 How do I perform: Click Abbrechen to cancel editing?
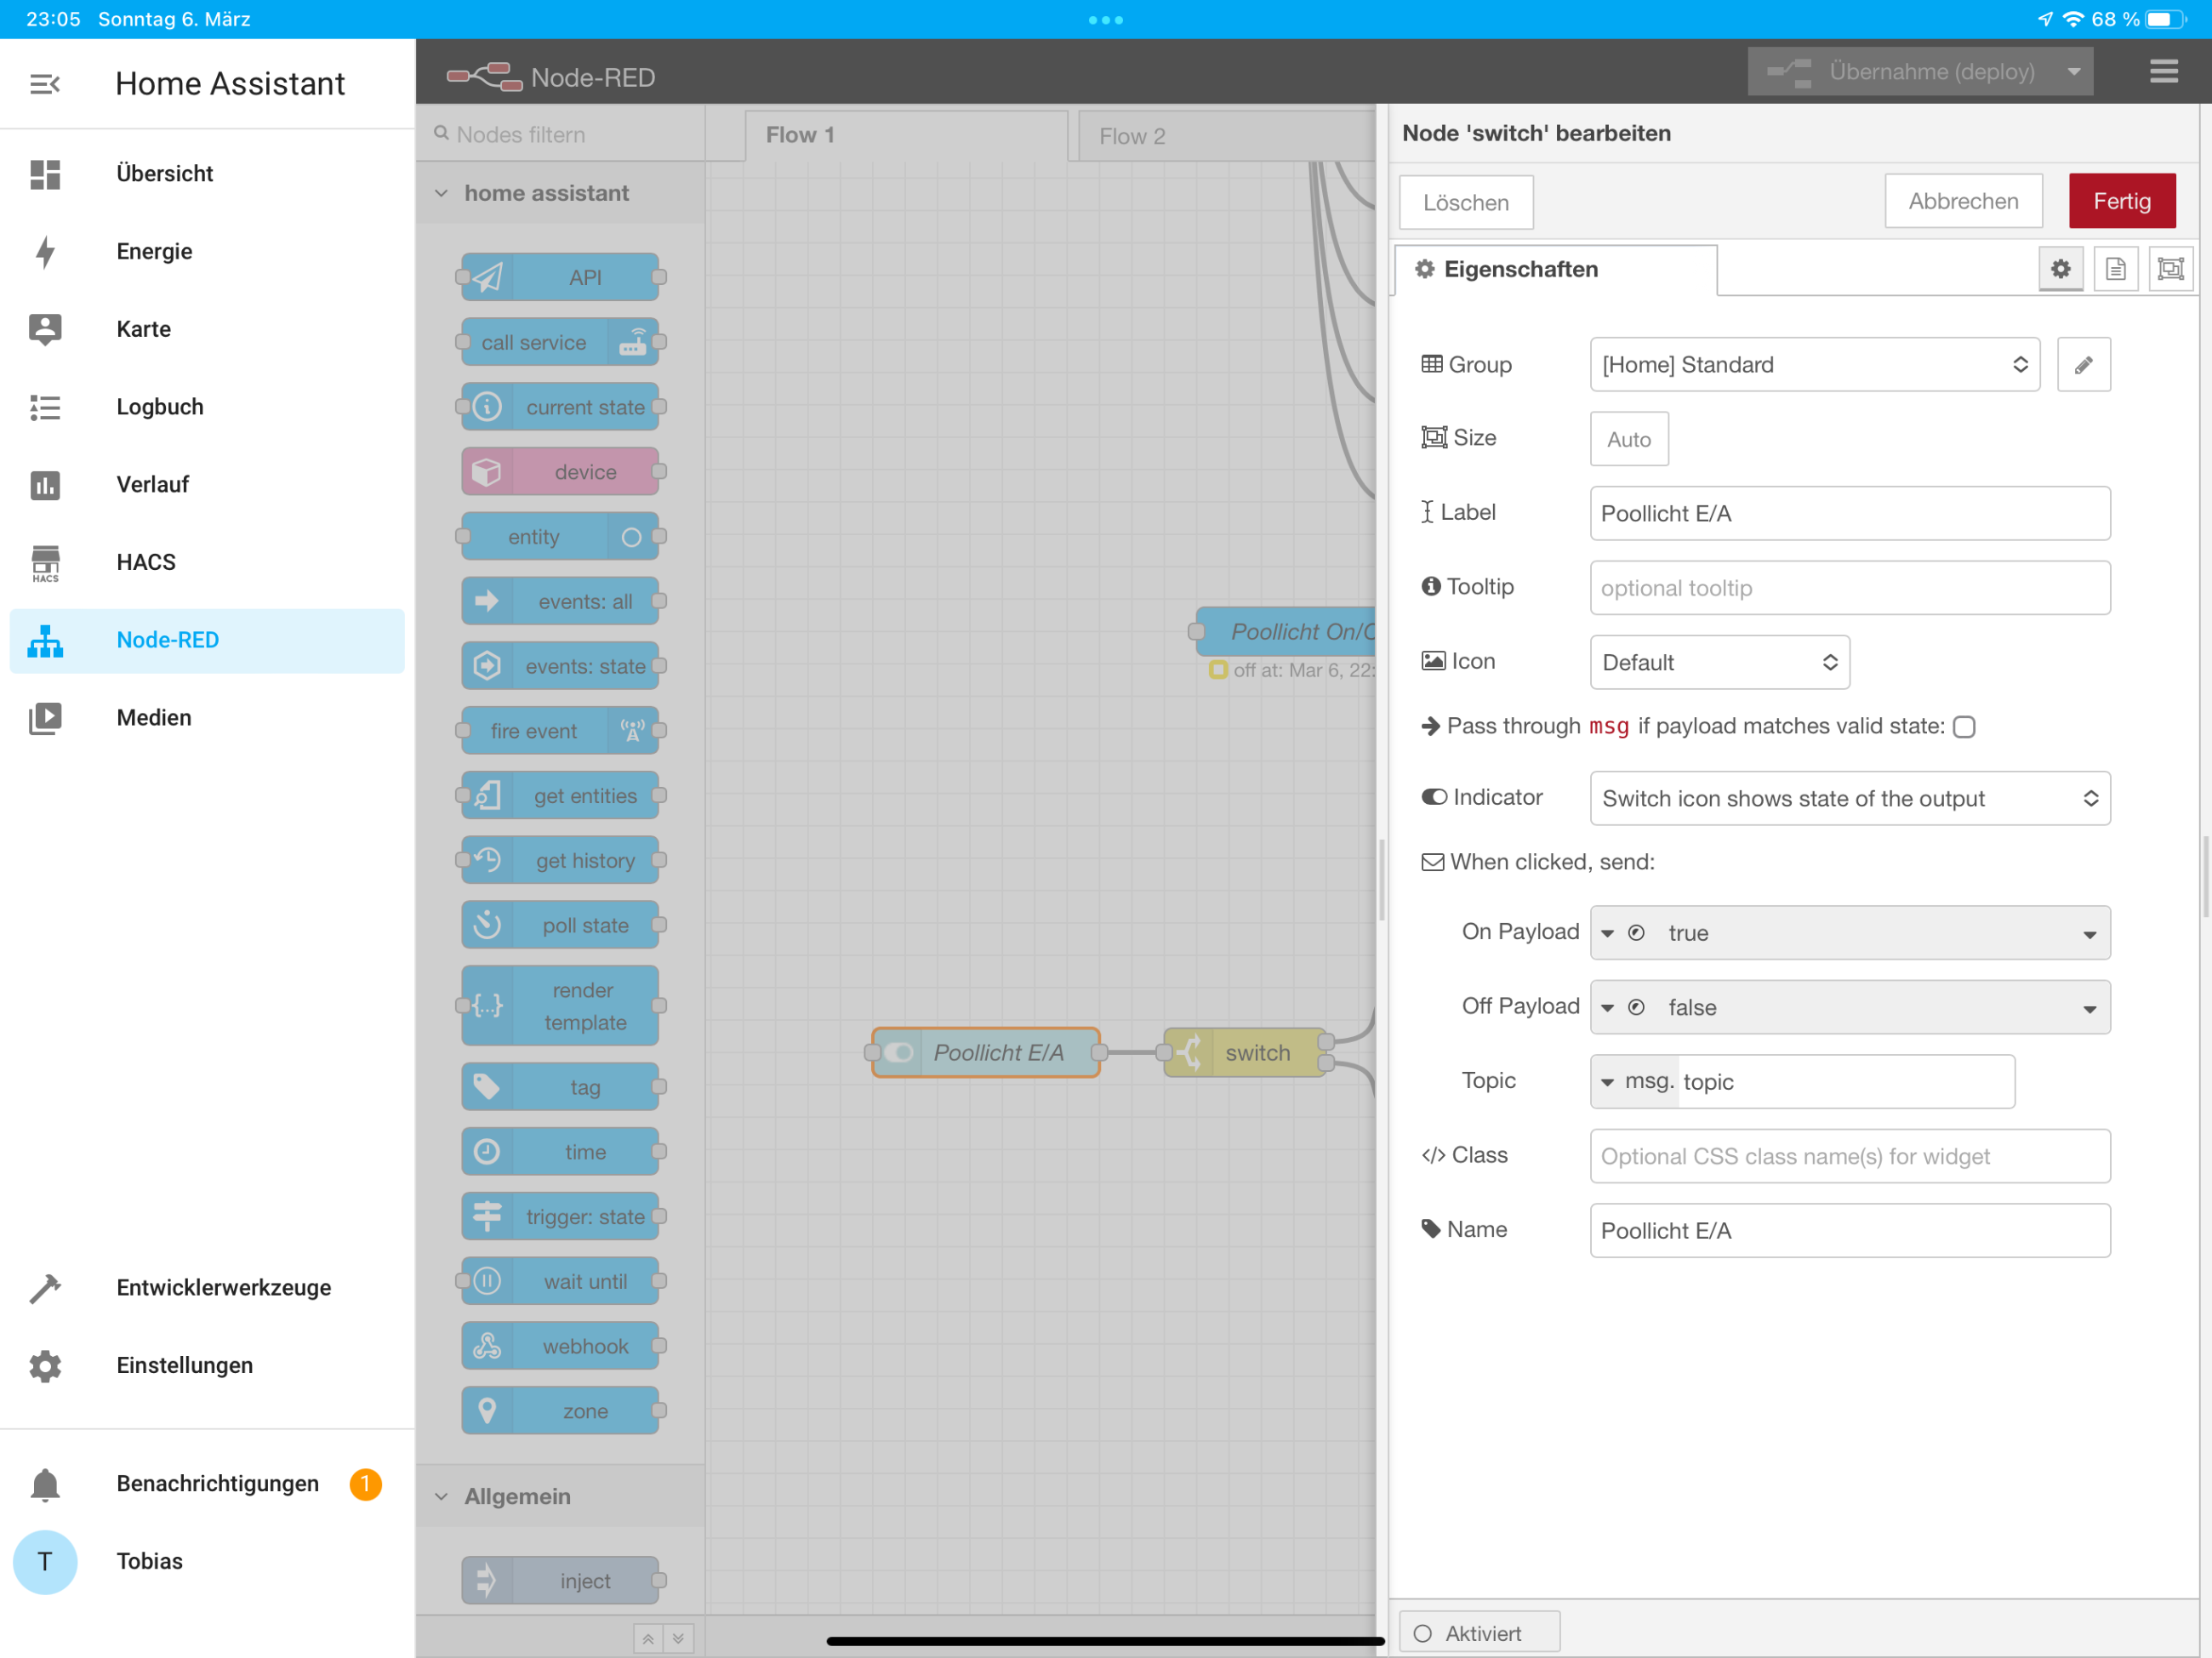(1963, 202)
